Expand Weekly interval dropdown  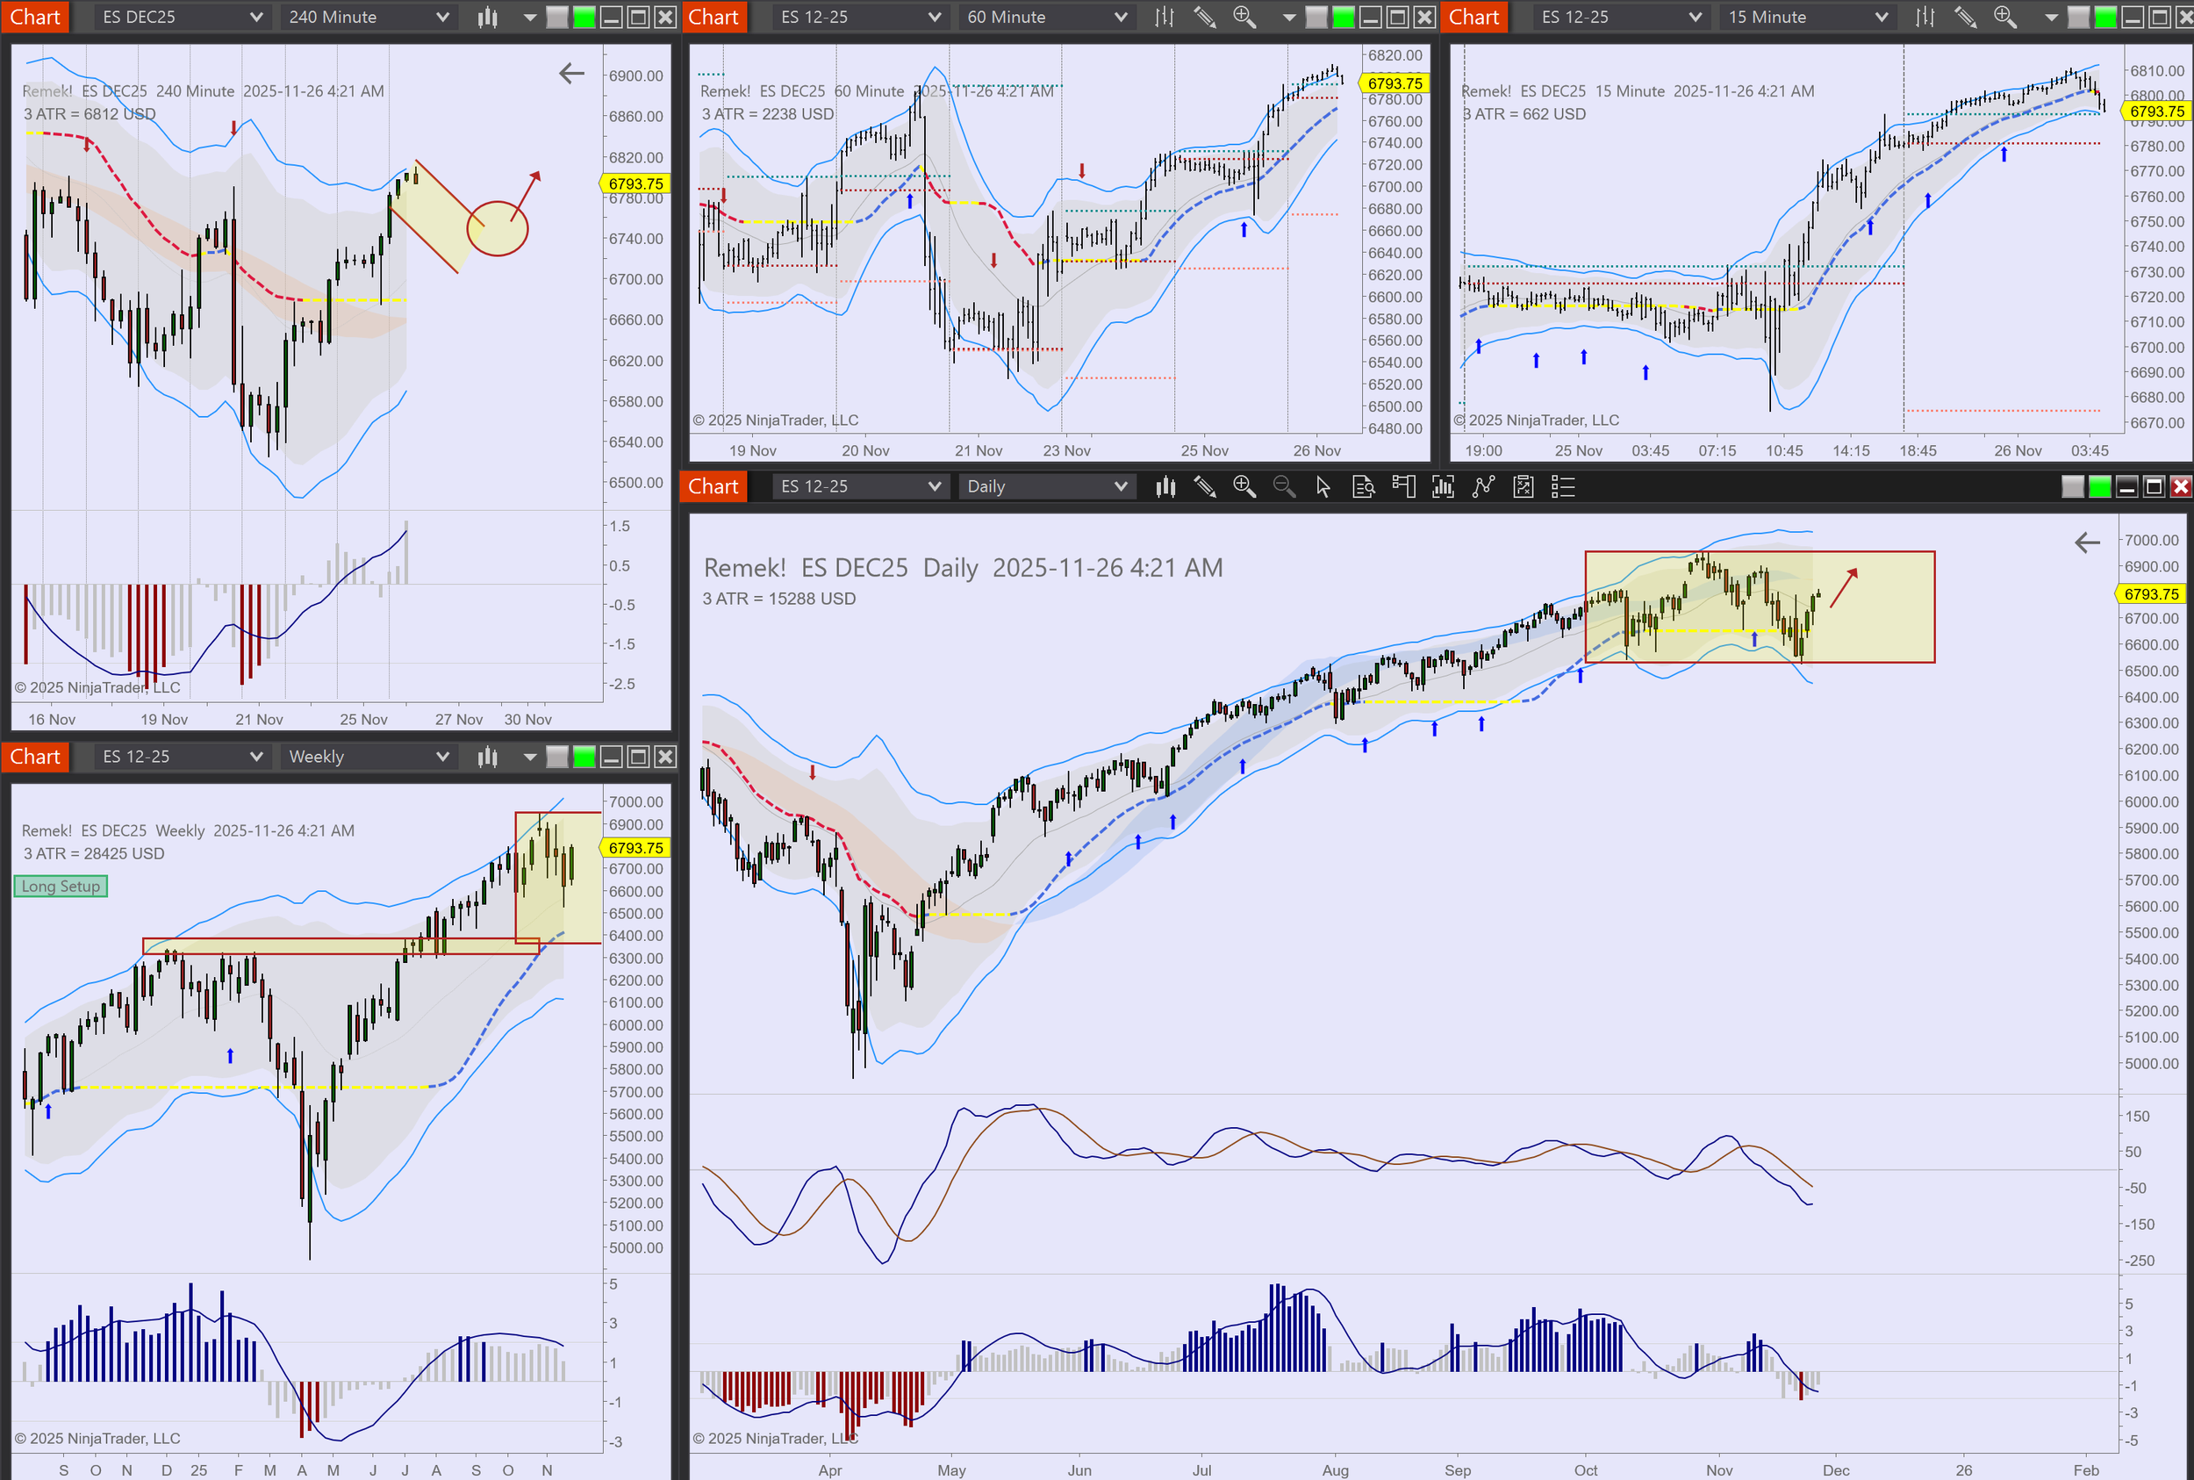[x=366, y=756]
